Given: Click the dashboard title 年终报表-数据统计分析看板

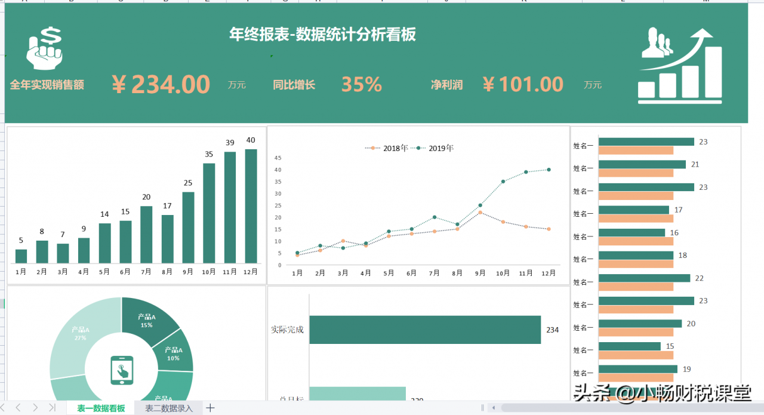Looking at the screenshot, I should (323, 35).
